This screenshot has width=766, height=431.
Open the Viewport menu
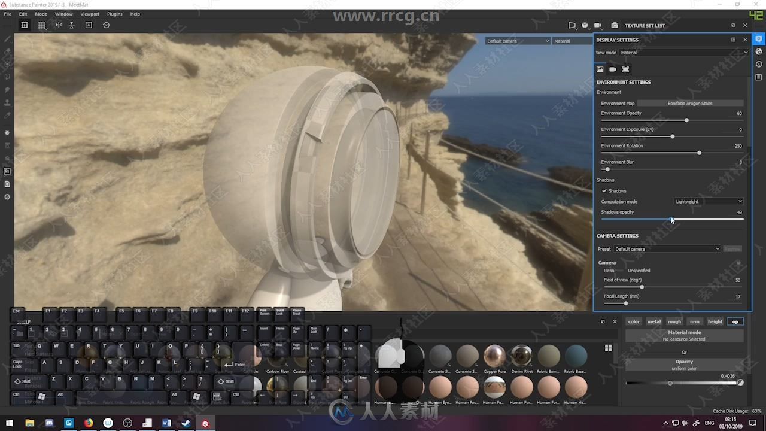(x=90, y=14)
